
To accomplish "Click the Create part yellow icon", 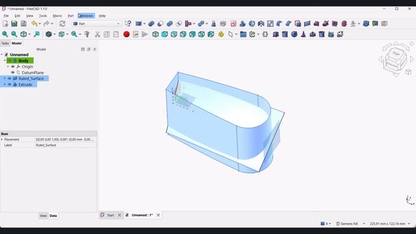I will click(221, 34).
